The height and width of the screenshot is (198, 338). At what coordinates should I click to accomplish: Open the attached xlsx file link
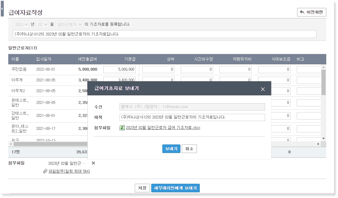click(163, 128)
